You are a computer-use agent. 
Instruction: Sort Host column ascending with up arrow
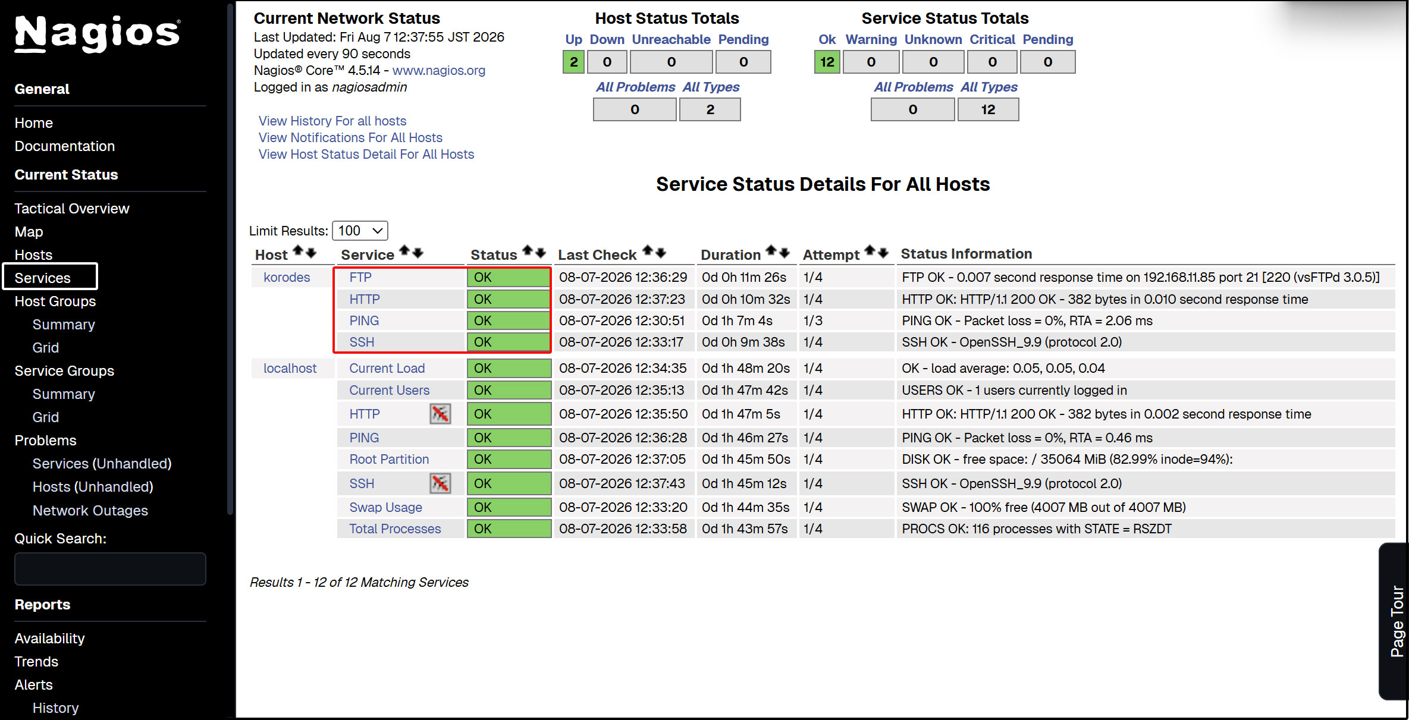coord(298,250)
